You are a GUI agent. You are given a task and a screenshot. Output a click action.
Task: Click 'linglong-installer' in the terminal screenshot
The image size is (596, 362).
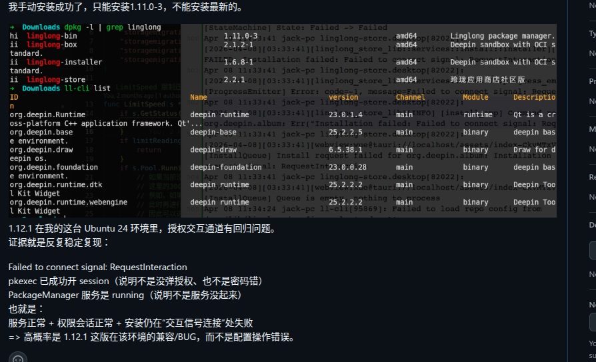[x=64, y=63]
